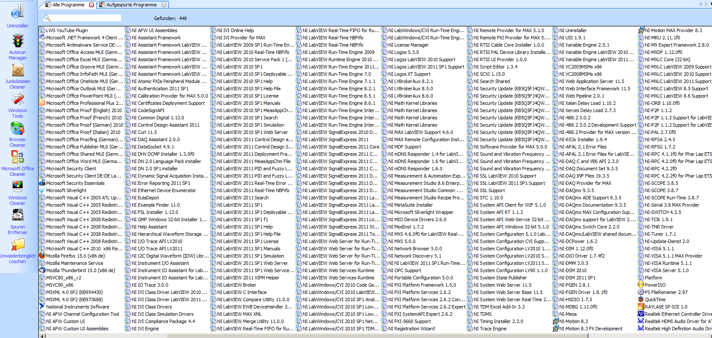Click the Realtek High Definition Audio icon

click(641, 329)
